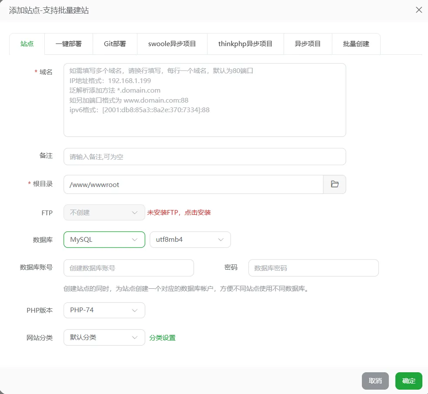This screenshot has height=394, width=428.
Task: Switch to the 站点 tab
Action: 27,44
